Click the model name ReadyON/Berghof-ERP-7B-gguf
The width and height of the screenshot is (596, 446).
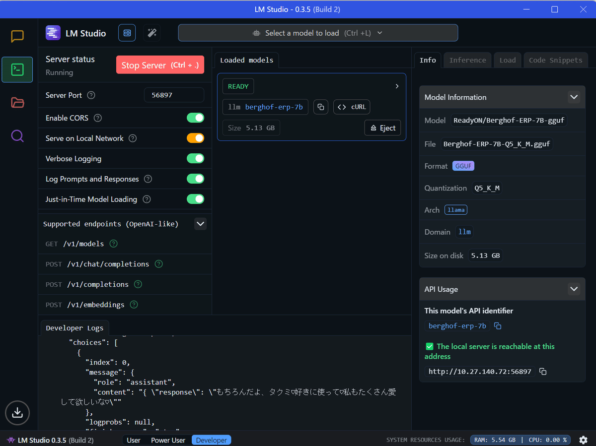509,120
